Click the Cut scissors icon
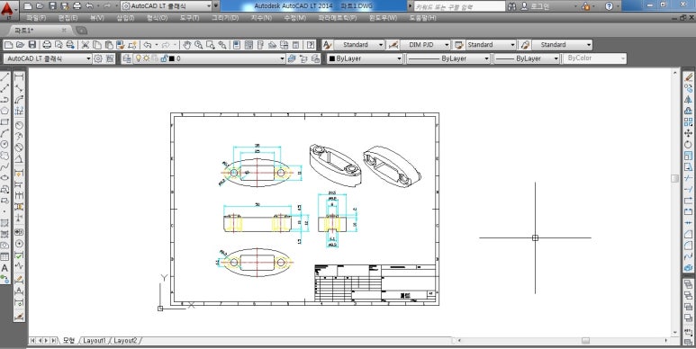696x349 pixels. pos(85,45)
